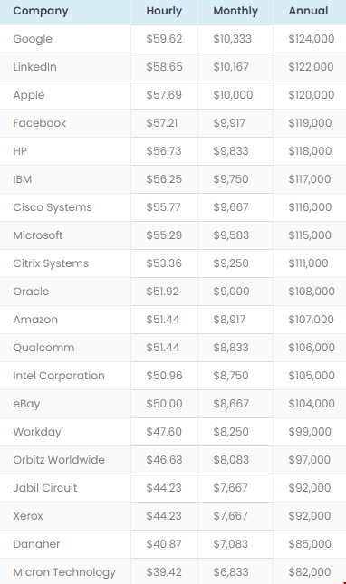Click the Annual column header

tap(308, 11)
